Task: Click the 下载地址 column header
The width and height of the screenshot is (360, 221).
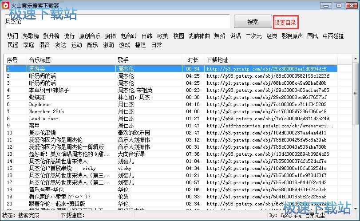Action: (x=270, y=60)
